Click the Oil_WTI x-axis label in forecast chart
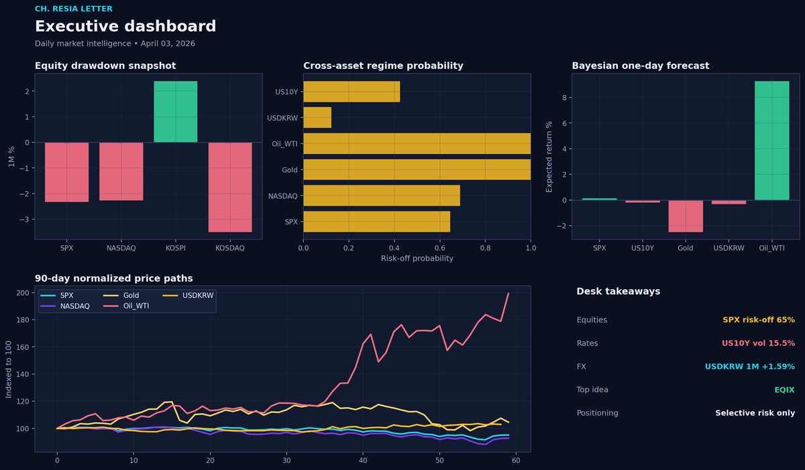Viewport: 805px width, 470px height. [771, 248]
